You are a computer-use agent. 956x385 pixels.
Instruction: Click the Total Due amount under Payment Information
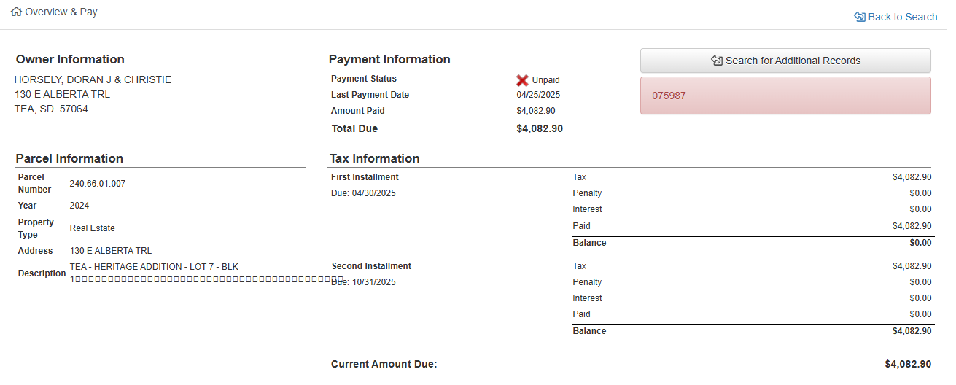(x=539, y=129)
